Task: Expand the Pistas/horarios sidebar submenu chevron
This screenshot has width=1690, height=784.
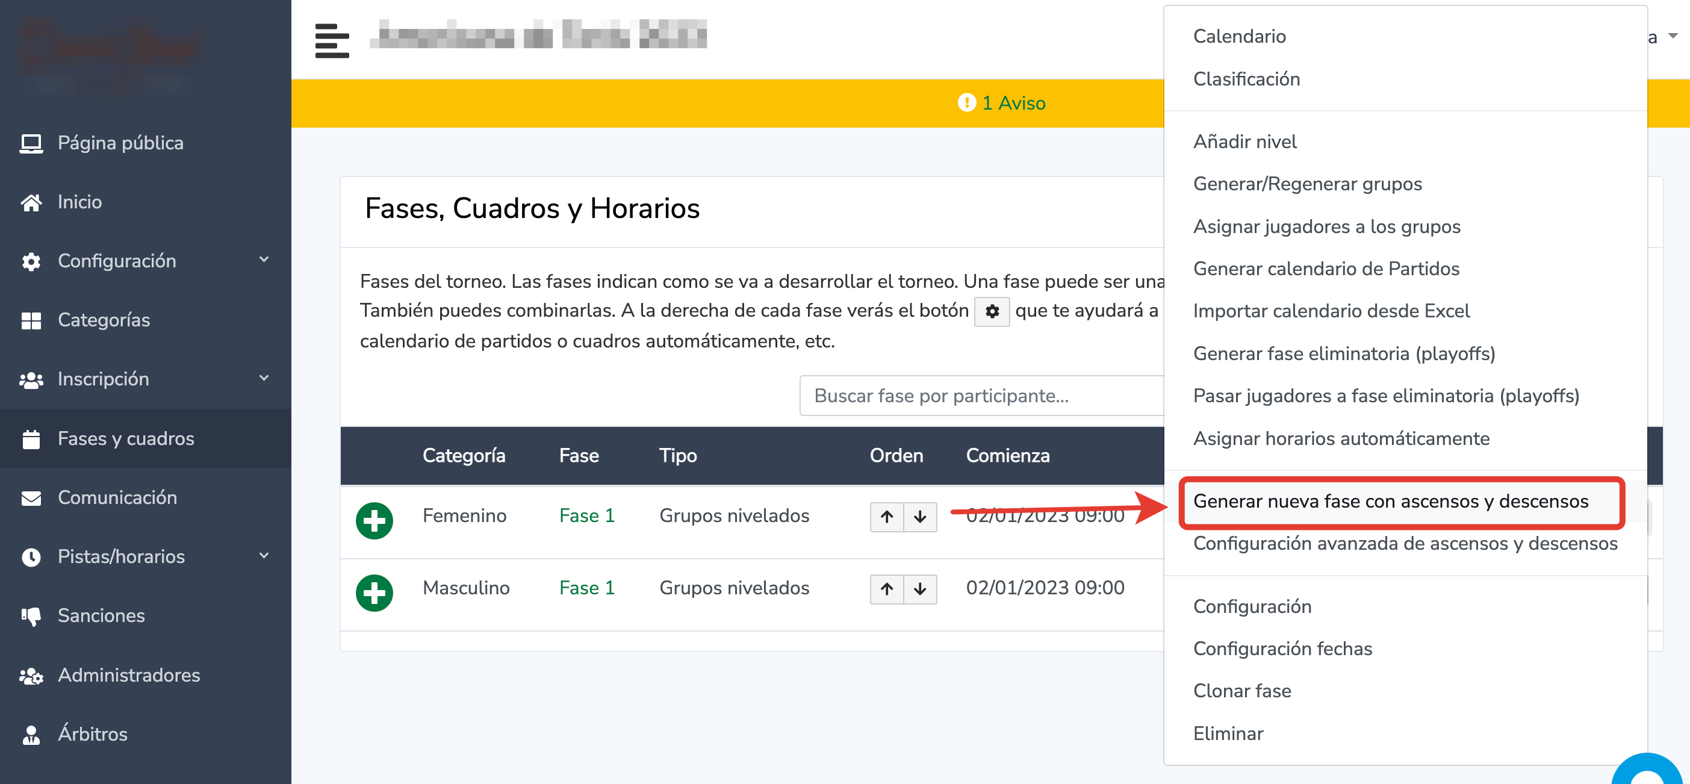Action: [264, 556]
